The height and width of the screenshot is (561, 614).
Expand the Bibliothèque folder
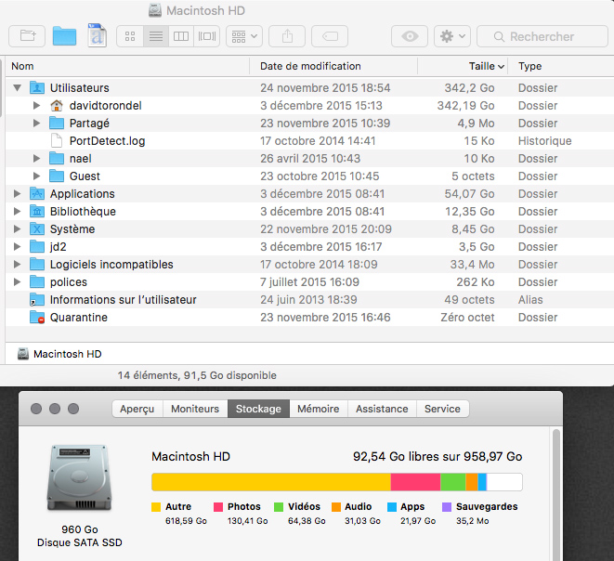tap(17, 211)
